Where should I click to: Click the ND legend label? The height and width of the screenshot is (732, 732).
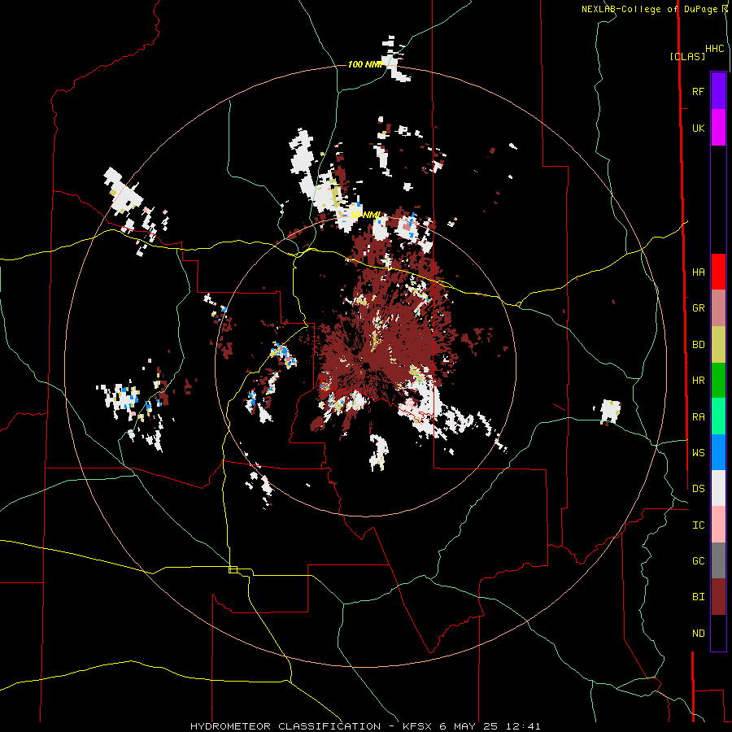pyautogui.click(x=698, y=633)
